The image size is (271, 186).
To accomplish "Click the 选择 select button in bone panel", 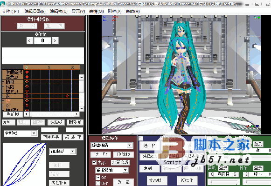I will click(150, 146).
